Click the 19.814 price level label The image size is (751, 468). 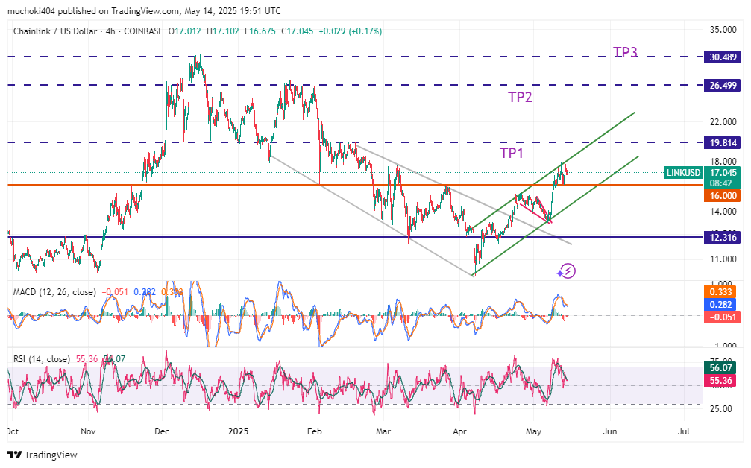pyautogui.click(x=723, y=142)
